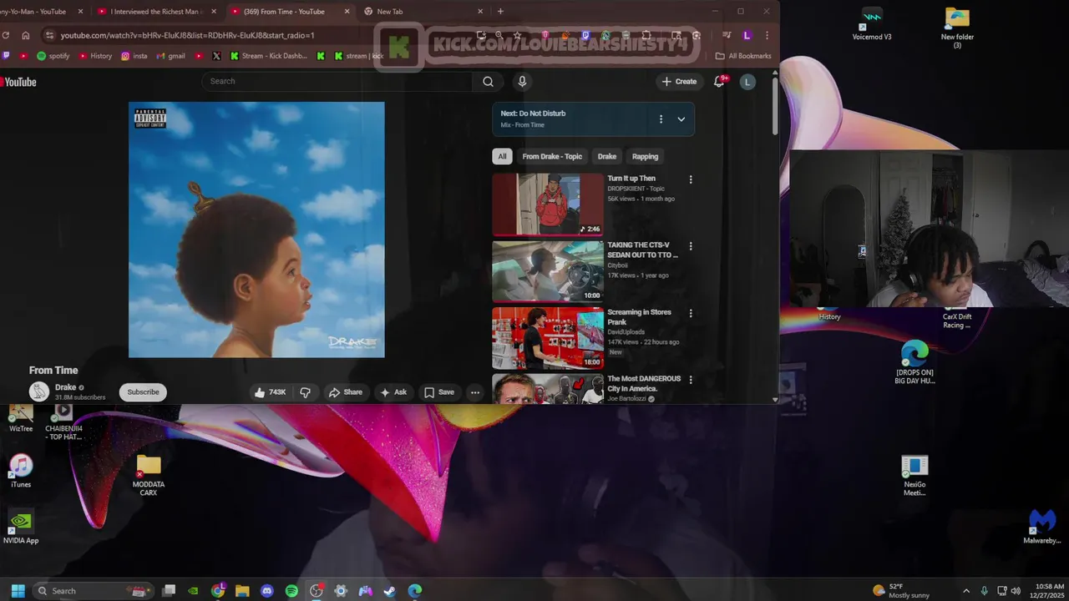
Task: Click the Share button
Action: click(x=345, y=392)
